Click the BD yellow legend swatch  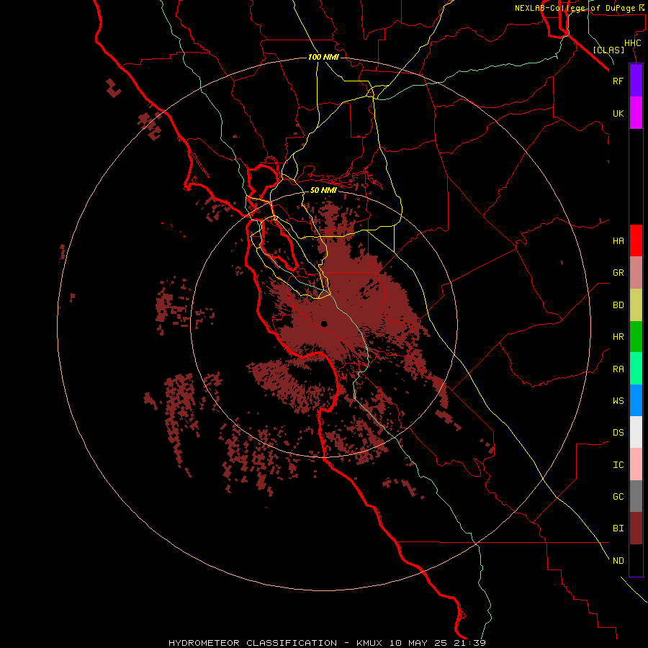[x=636, y=305]
